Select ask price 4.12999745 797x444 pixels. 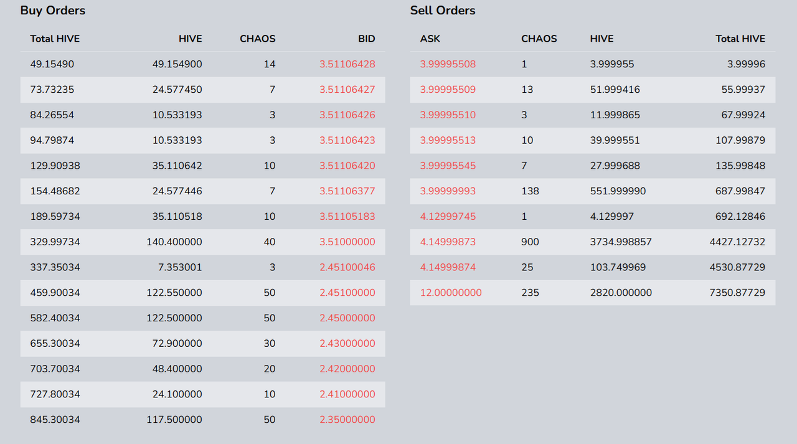pyautogui.click(x=448, y=217)
